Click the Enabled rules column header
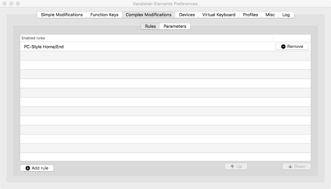The width and height of the screenshot is (331, 189). pyautogui.click(x=147, y=38)
